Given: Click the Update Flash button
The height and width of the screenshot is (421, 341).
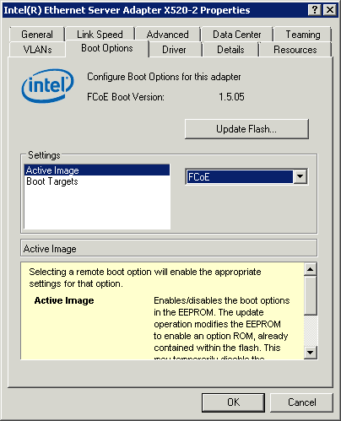Looking at the screenshot, I should click(x=246, y=129).
